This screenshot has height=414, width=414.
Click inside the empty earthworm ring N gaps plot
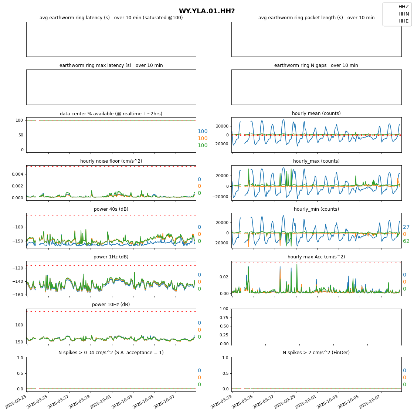tap(316, 87)
